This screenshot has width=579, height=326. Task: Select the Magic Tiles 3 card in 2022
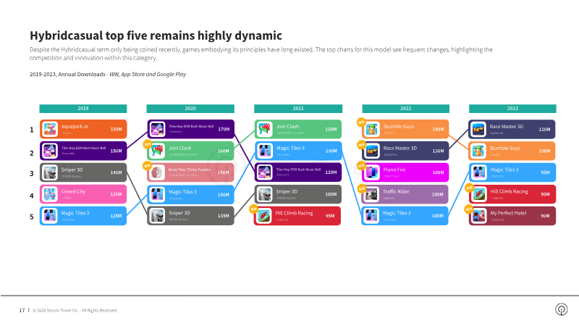(405, 216)
